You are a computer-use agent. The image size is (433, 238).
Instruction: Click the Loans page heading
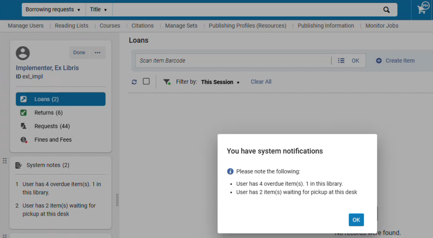pyautogui.click(x=138, y=40)
